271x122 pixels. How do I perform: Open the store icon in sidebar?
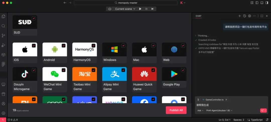coord(3,94)
